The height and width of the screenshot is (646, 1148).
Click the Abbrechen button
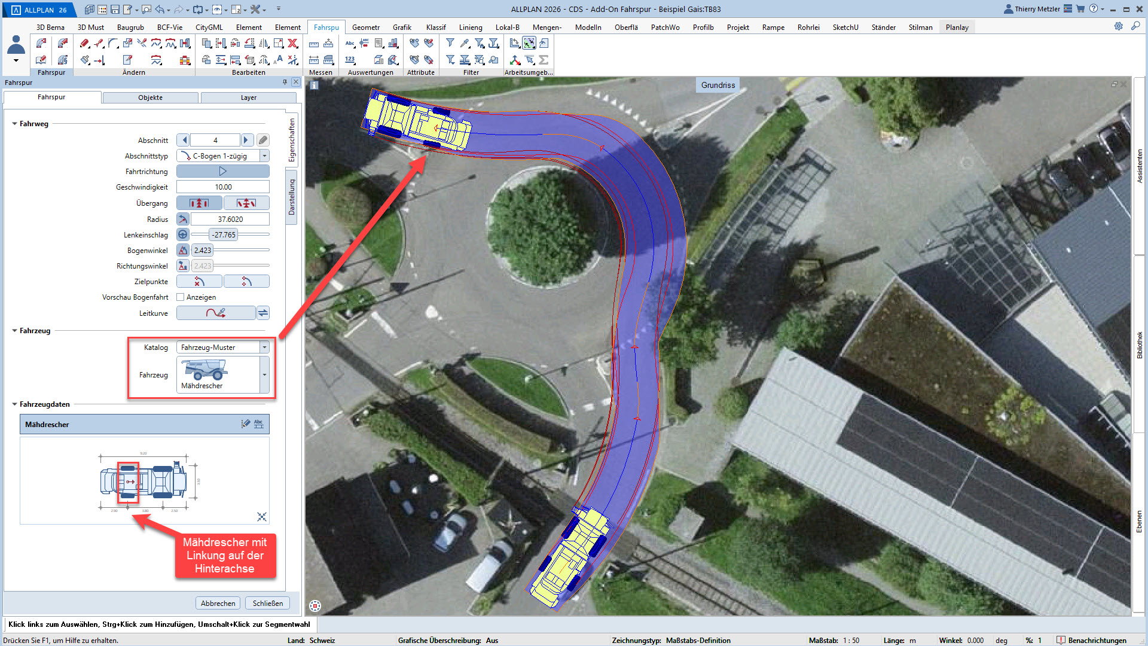pyautogui.click(x=218, y=603)
